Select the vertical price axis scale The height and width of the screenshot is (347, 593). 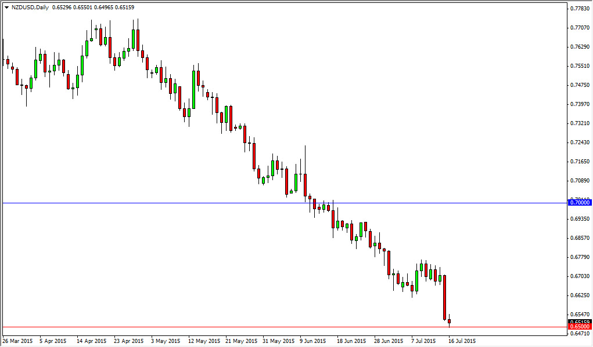click(579, 174)
